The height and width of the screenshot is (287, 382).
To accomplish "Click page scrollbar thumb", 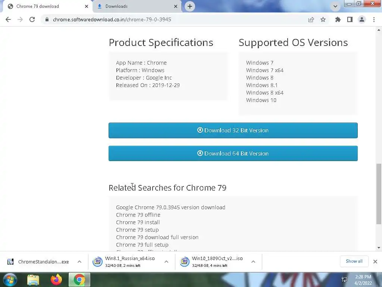I will 379,194.
